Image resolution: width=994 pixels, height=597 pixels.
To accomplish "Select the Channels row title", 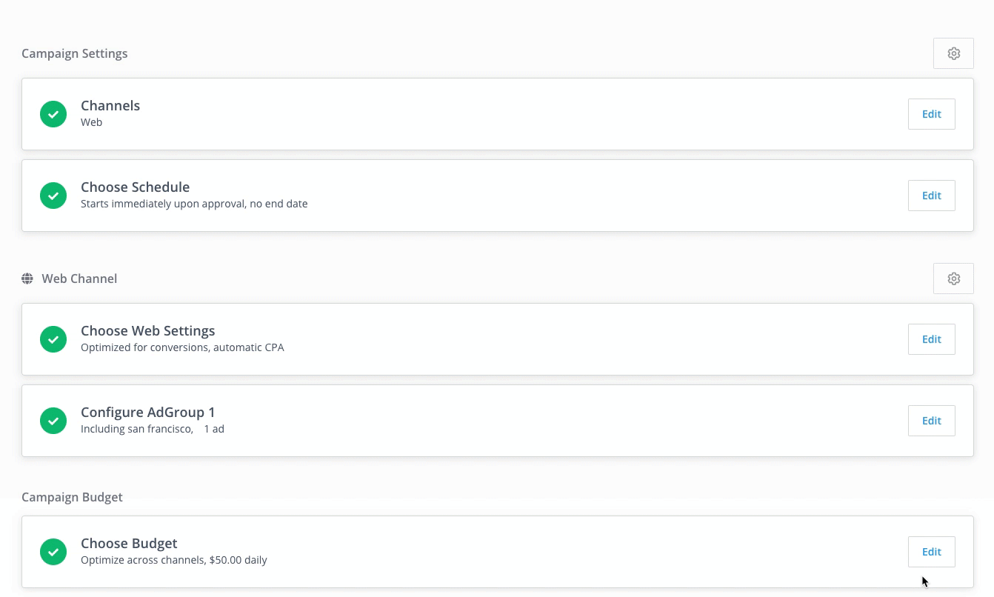I will [110, 106].
